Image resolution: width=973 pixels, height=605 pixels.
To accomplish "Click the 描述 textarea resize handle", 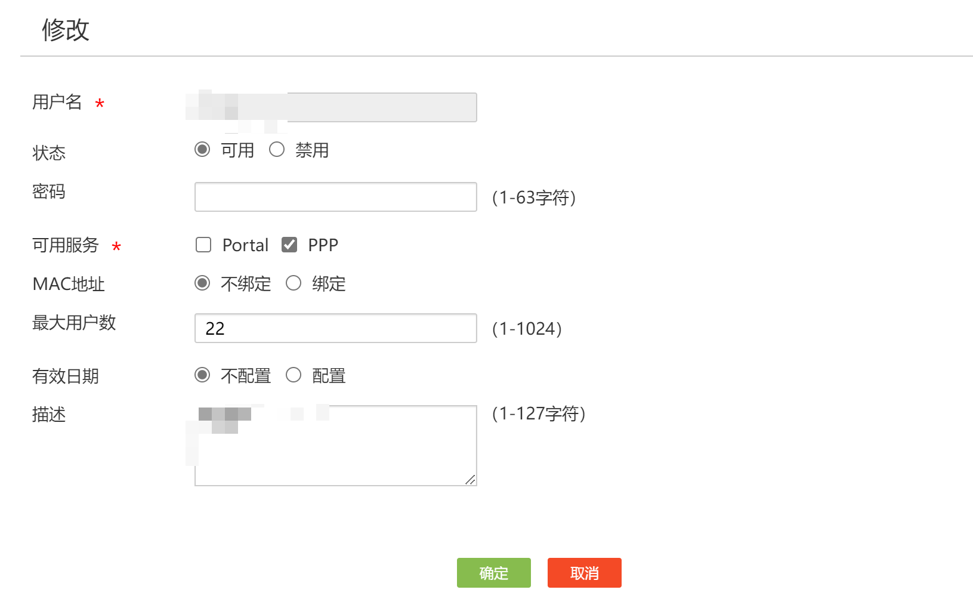I will (471, 480).
